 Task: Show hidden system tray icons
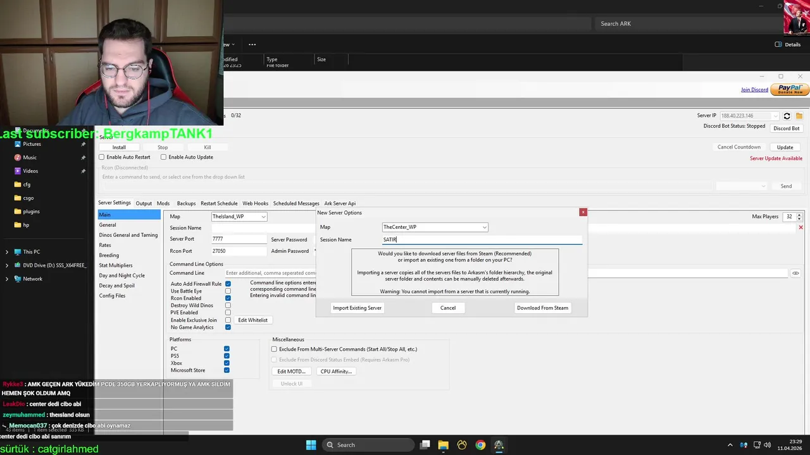[730, 445]
